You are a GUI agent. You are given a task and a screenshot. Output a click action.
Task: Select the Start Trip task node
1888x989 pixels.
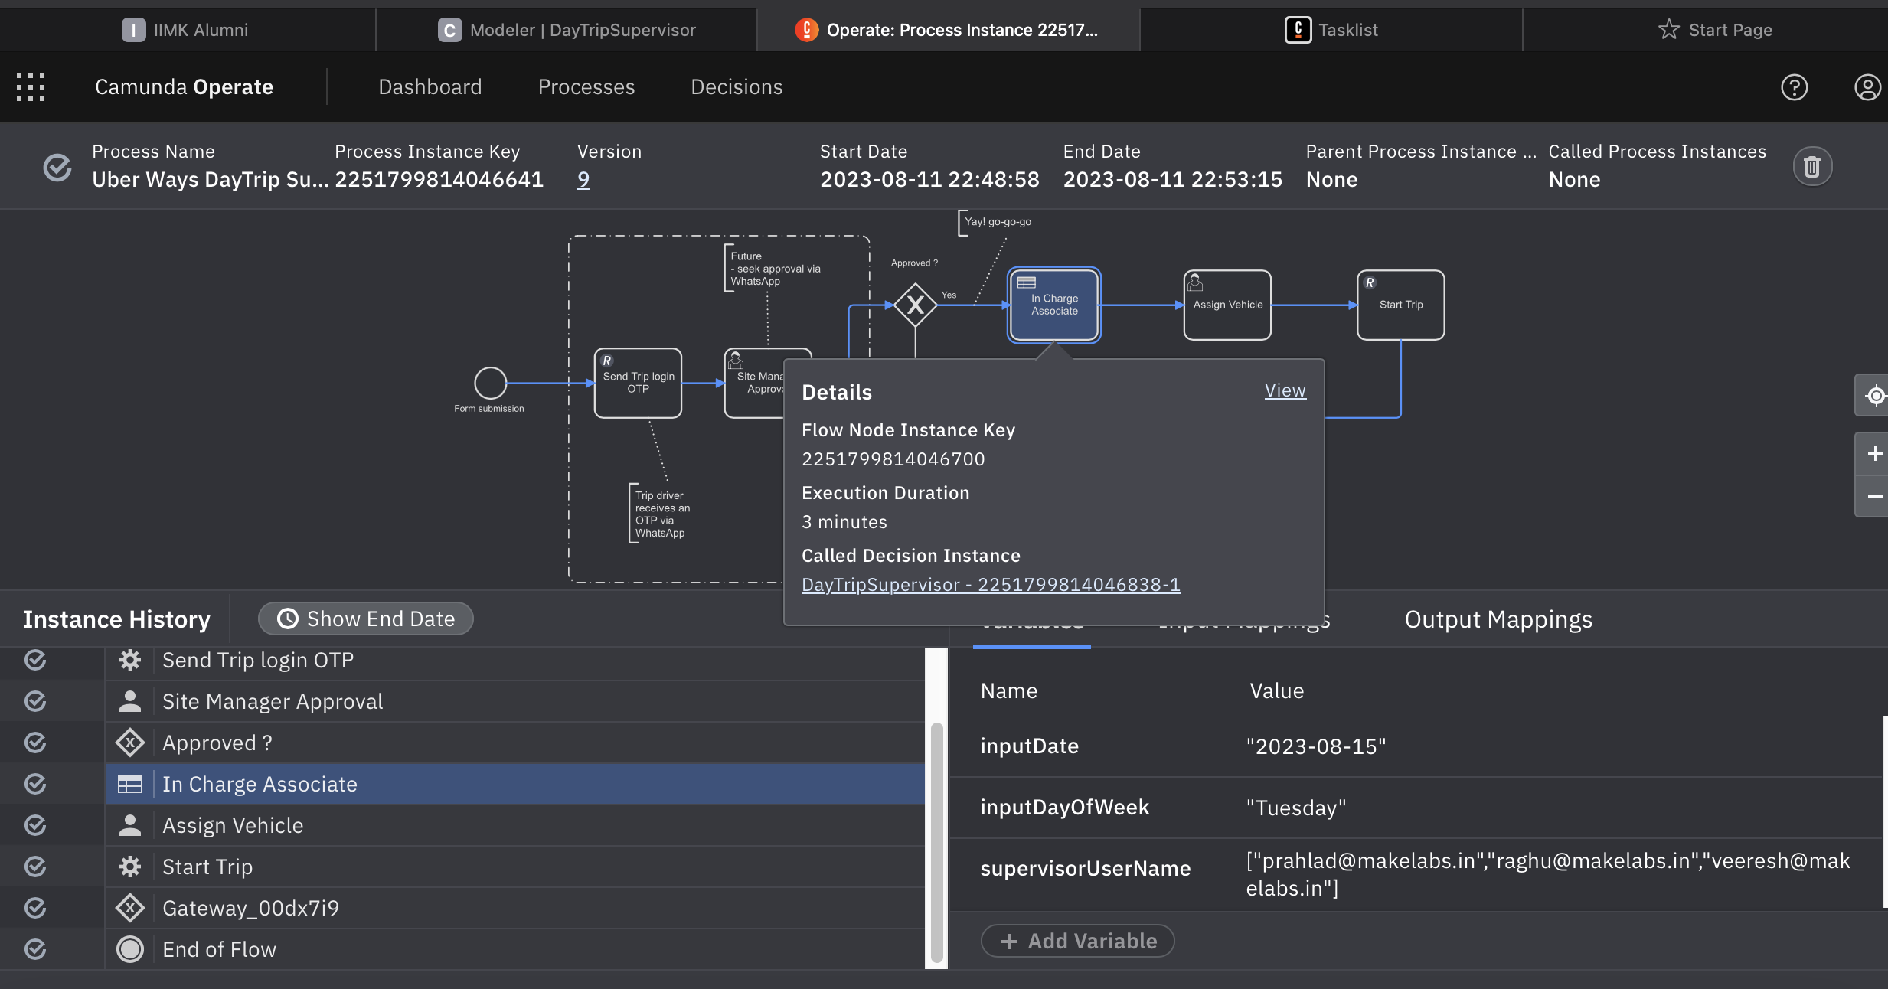[1401, 305]
